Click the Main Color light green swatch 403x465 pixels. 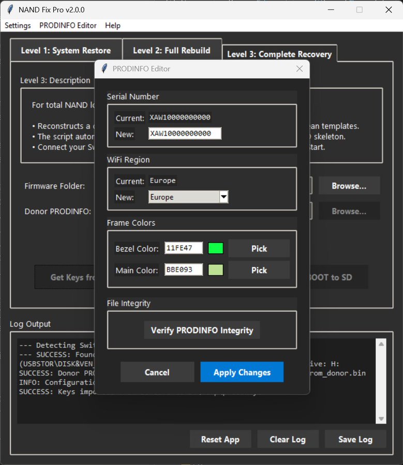(x=215, y=270)
